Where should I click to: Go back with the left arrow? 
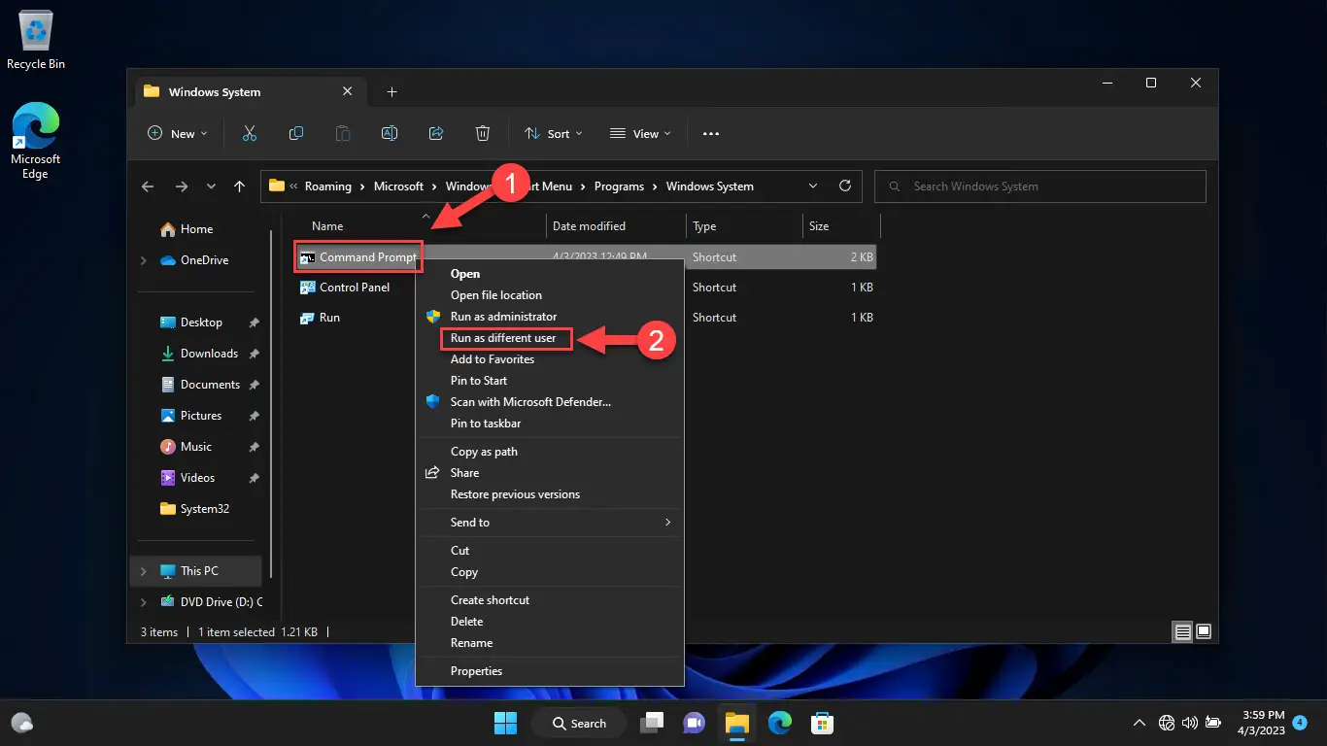tap(148, 186)
